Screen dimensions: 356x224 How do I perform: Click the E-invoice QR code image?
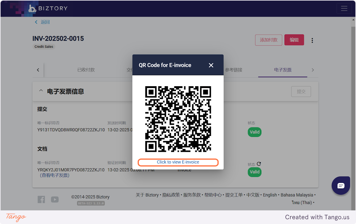178,119
